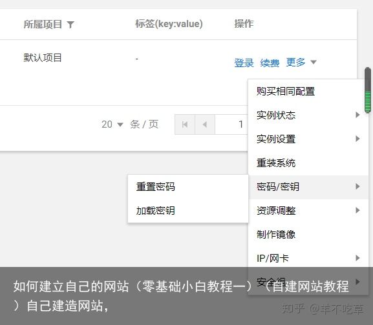Expand the IP/网卡 submenu arrow
This screenshot has width=373, height=325.
(x=357, y=258)
